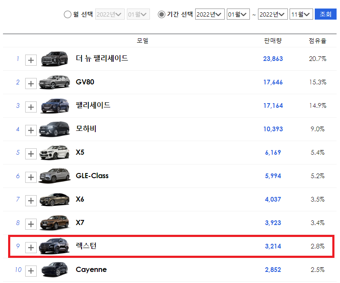This screenshot has height=283, width=340.
Task: Open the period end year 2022년 dropdown
Action: point(273,14)
